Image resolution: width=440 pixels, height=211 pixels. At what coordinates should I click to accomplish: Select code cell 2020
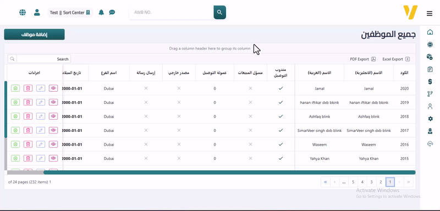[404, 88]
